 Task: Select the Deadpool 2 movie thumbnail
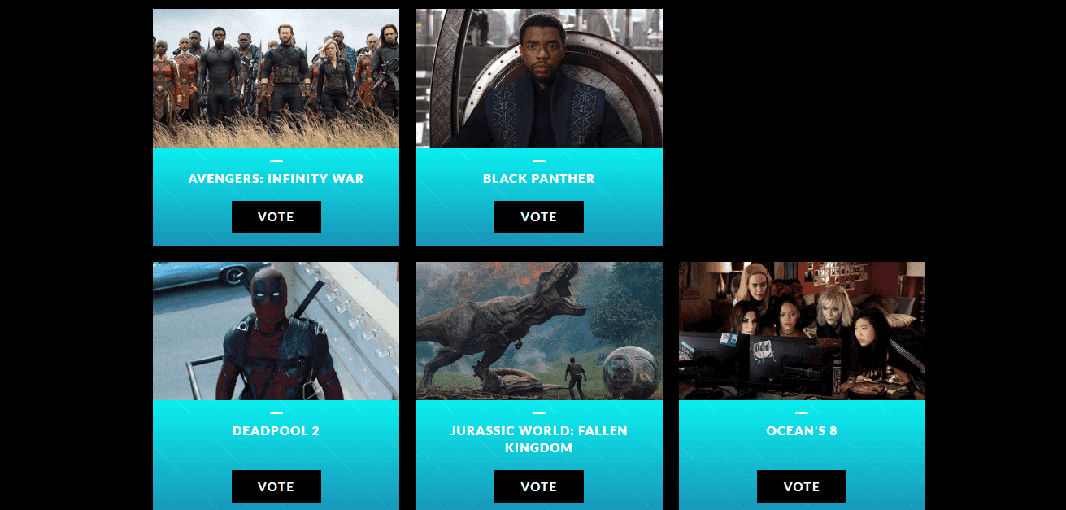276,331
